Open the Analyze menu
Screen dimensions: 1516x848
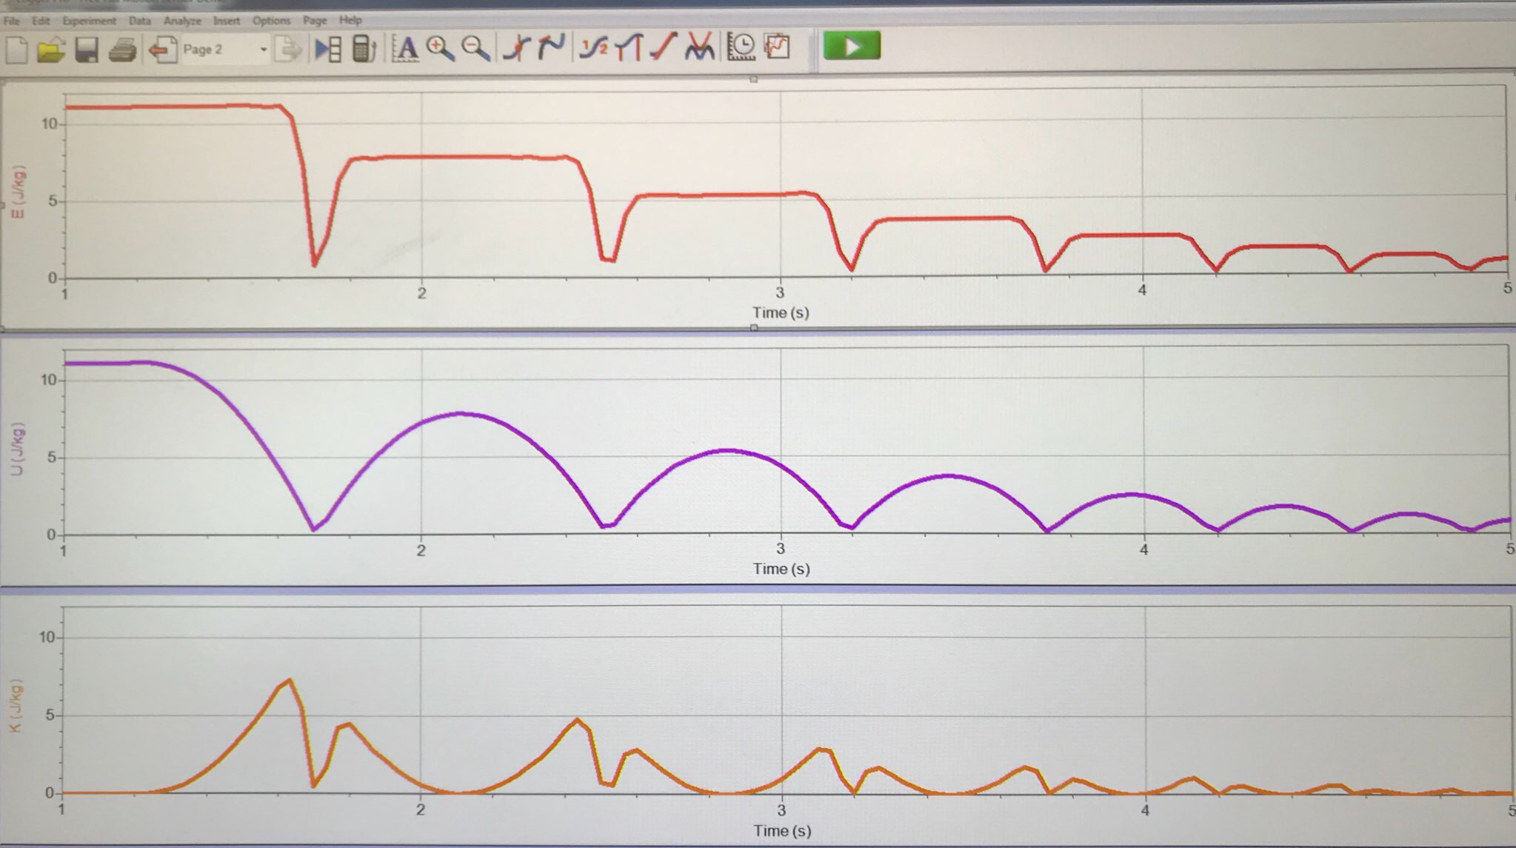182,21
